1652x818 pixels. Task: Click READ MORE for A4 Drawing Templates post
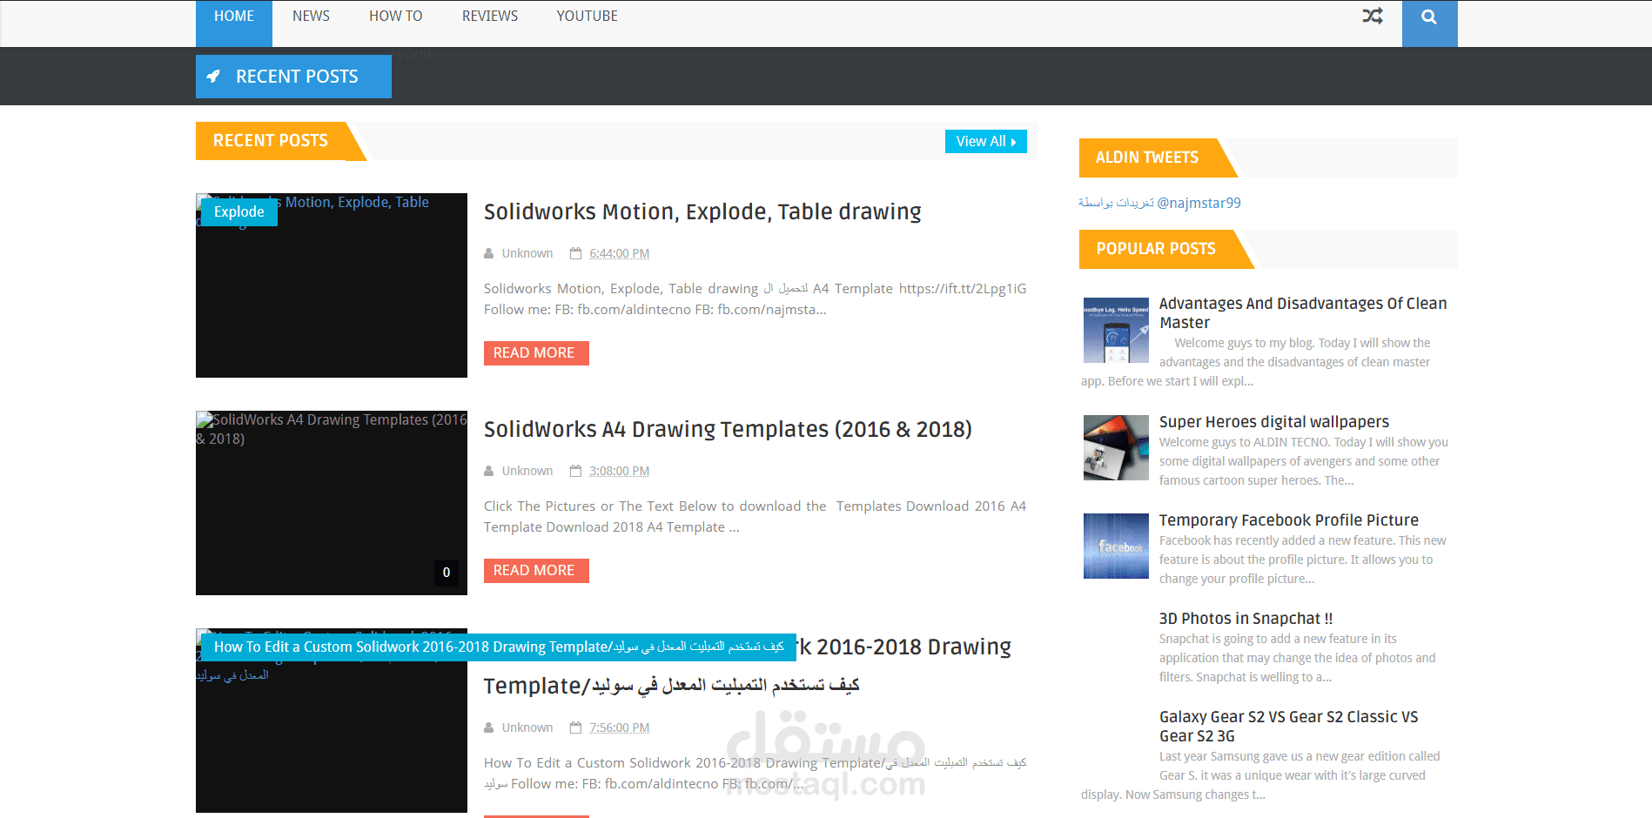click(536, 571)
